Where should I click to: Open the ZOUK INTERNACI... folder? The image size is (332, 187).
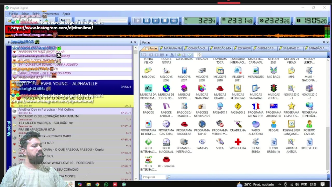coord(148,164)
